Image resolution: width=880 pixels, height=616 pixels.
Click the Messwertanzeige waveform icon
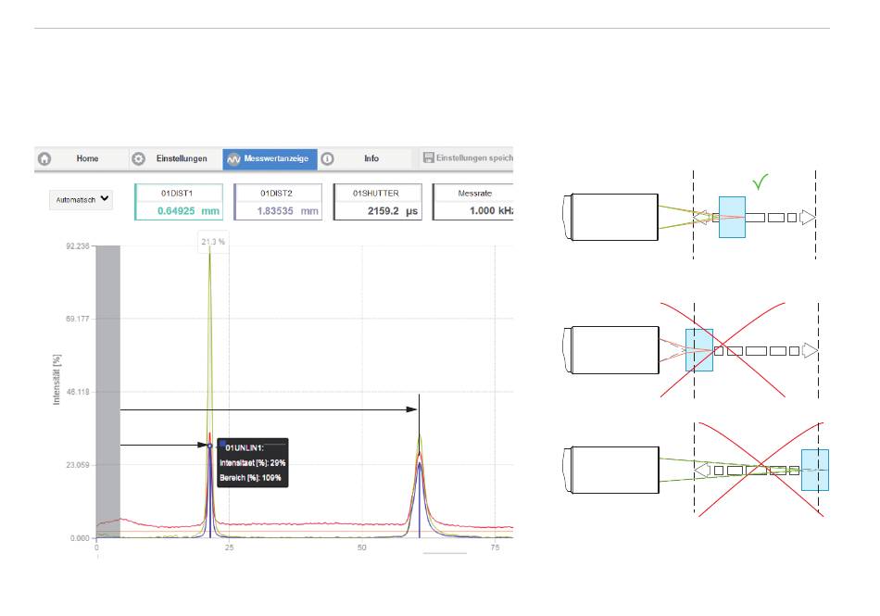pos(233,158)
